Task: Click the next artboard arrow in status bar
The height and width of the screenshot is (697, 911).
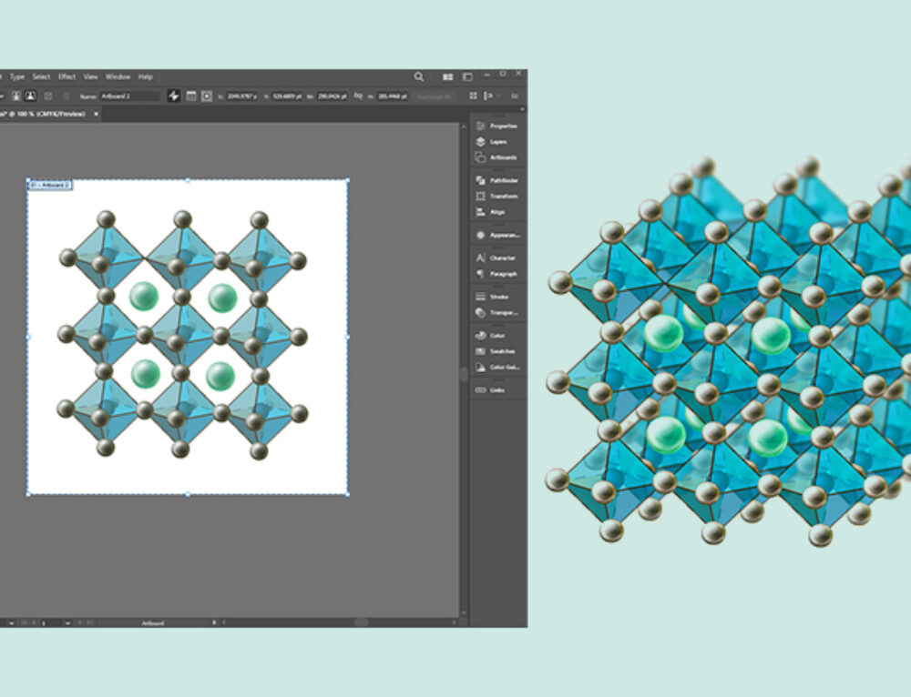Action: [x=80, y=622]
